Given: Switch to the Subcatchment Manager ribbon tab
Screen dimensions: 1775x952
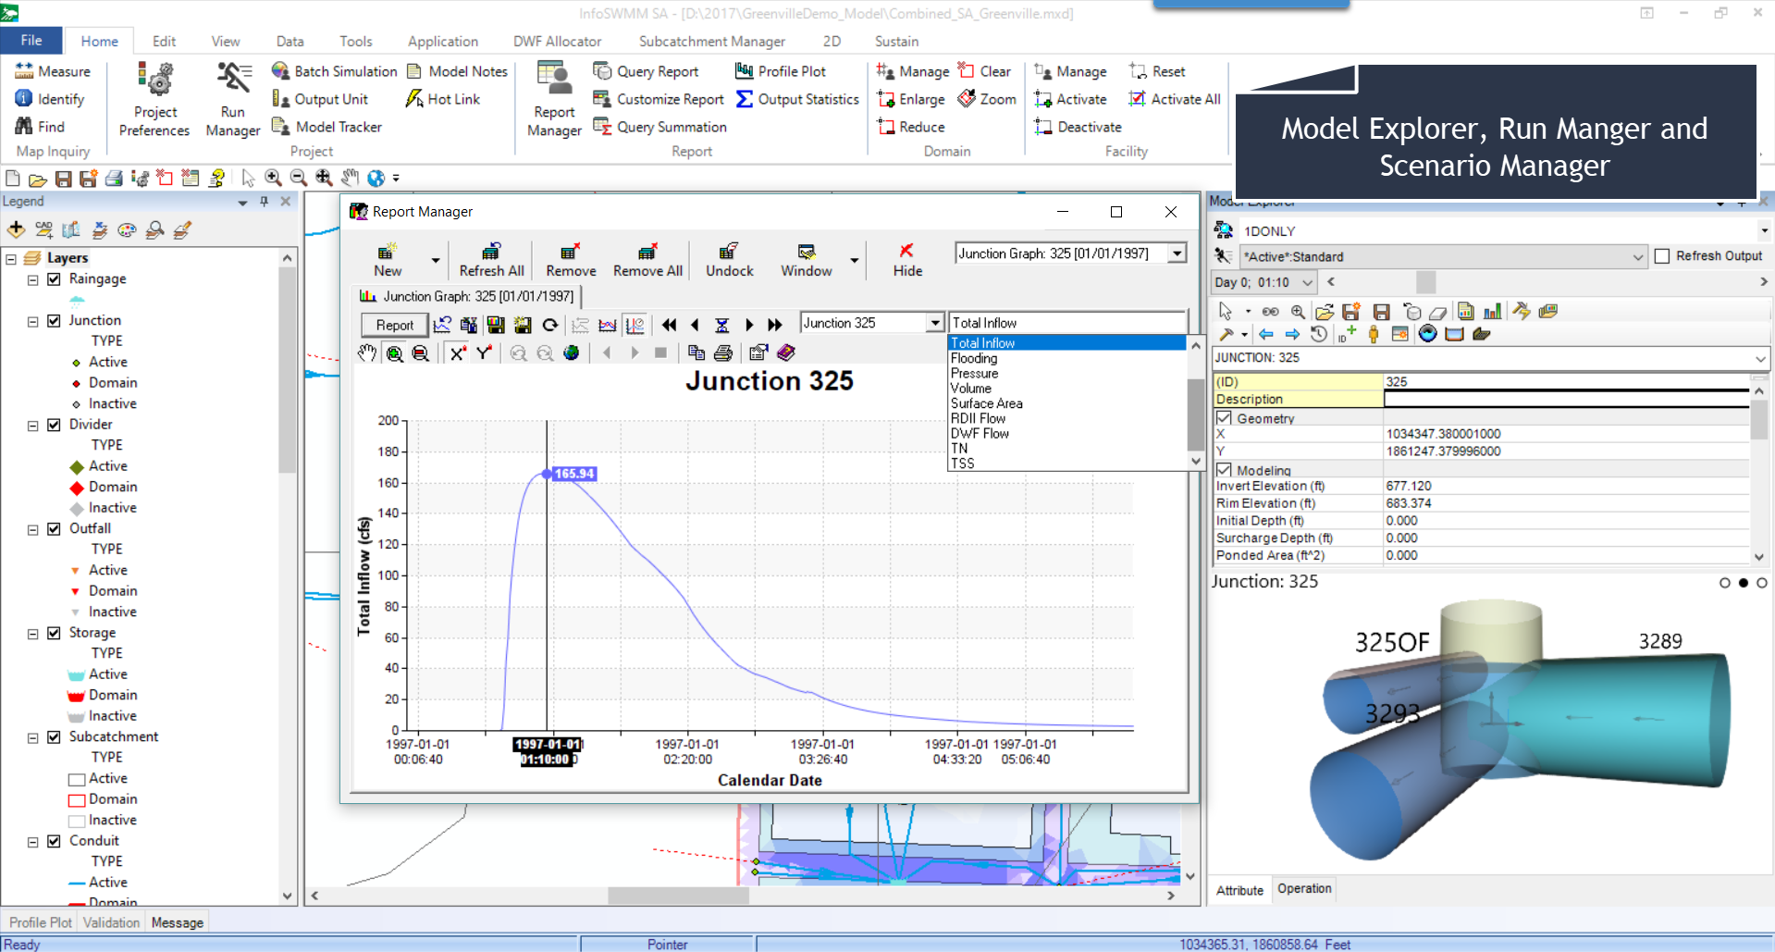Looking at the screenshot, I should [x=711, y=41].
